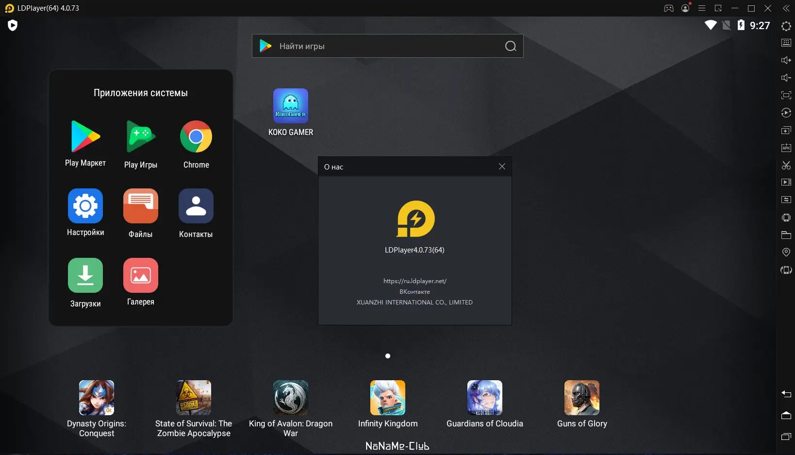Open the user account icon in the title bar
The image size is (795, 455).
(685, 8)
